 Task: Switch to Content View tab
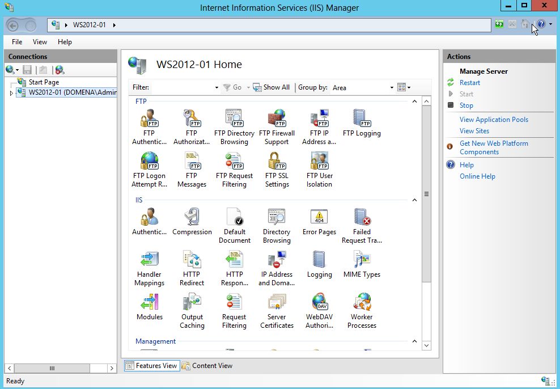click(x=207, y=366)
